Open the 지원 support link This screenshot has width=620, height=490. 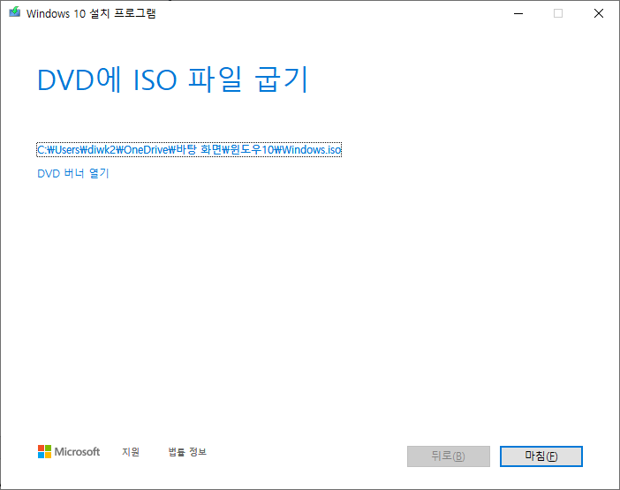(x=131, y=452)
